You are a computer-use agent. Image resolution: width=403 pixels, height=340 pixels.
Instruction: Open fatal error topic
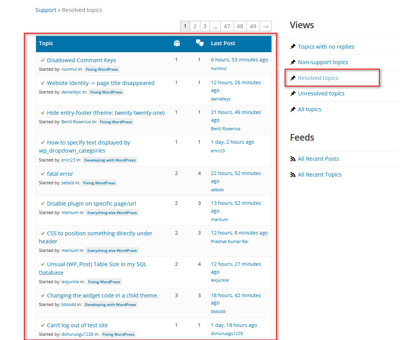[x=60, y=174]
